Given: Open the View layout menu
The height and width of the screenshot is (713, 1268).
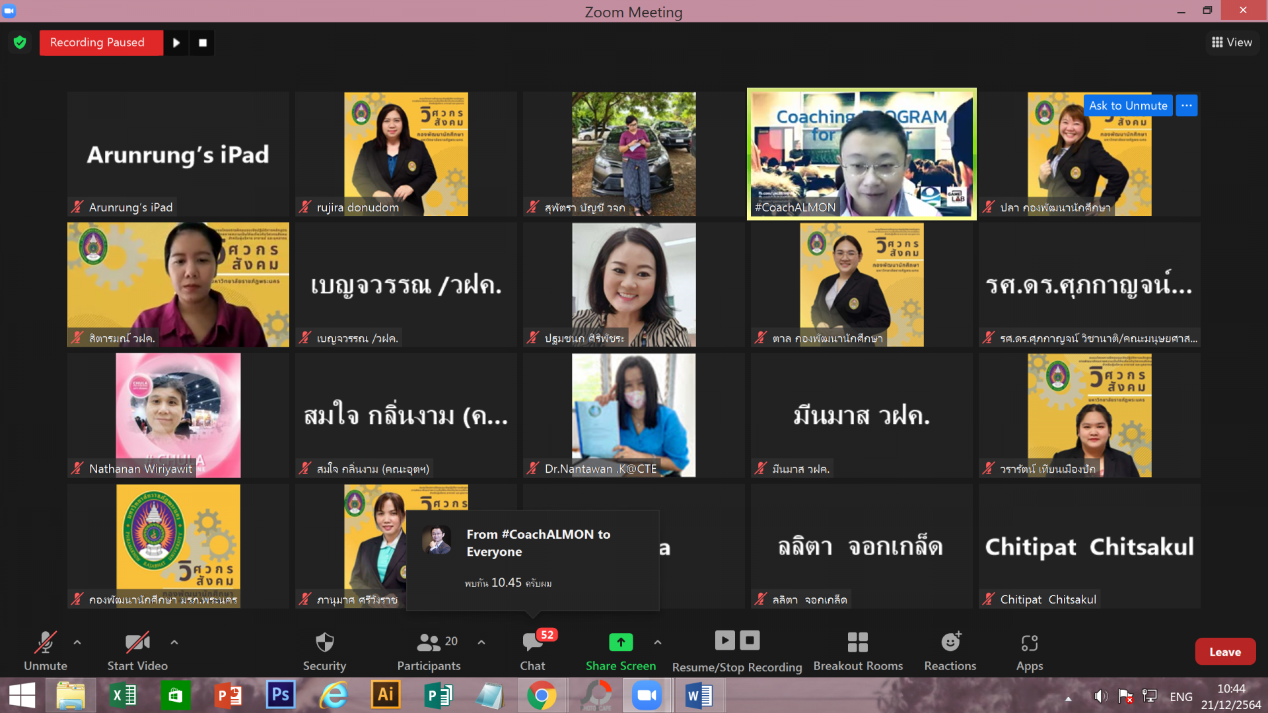Looking at the screenshot, I should pos(1232,42).
